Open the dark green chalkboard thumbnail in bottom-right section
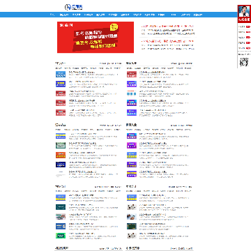251x251 pixels. 132,226
